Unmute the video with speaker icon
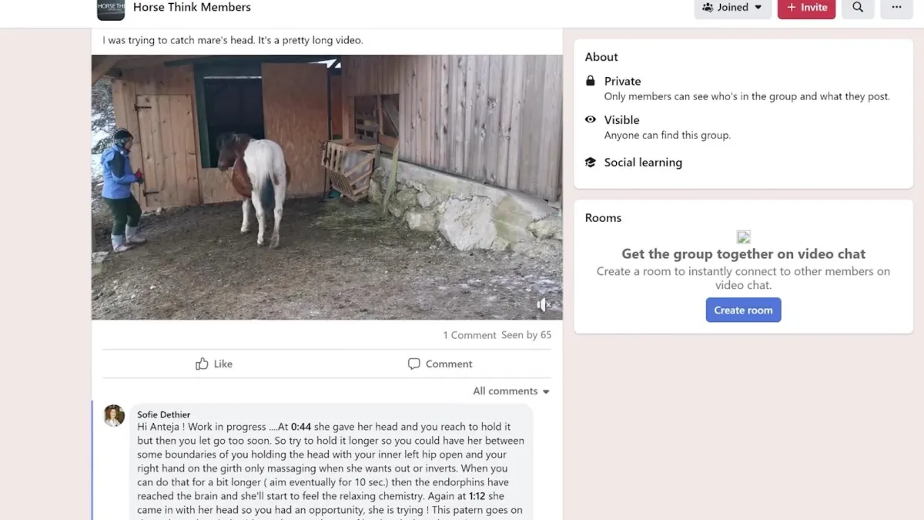Image resolution: width=924 pixels, height=520 pixels. pyautogui.click(x=544, y=305)
